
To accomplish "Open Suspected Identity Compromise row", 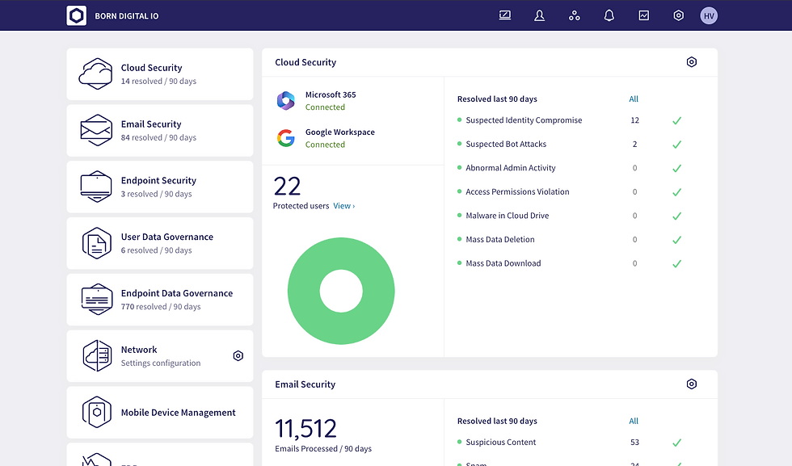I will (571, 120).
